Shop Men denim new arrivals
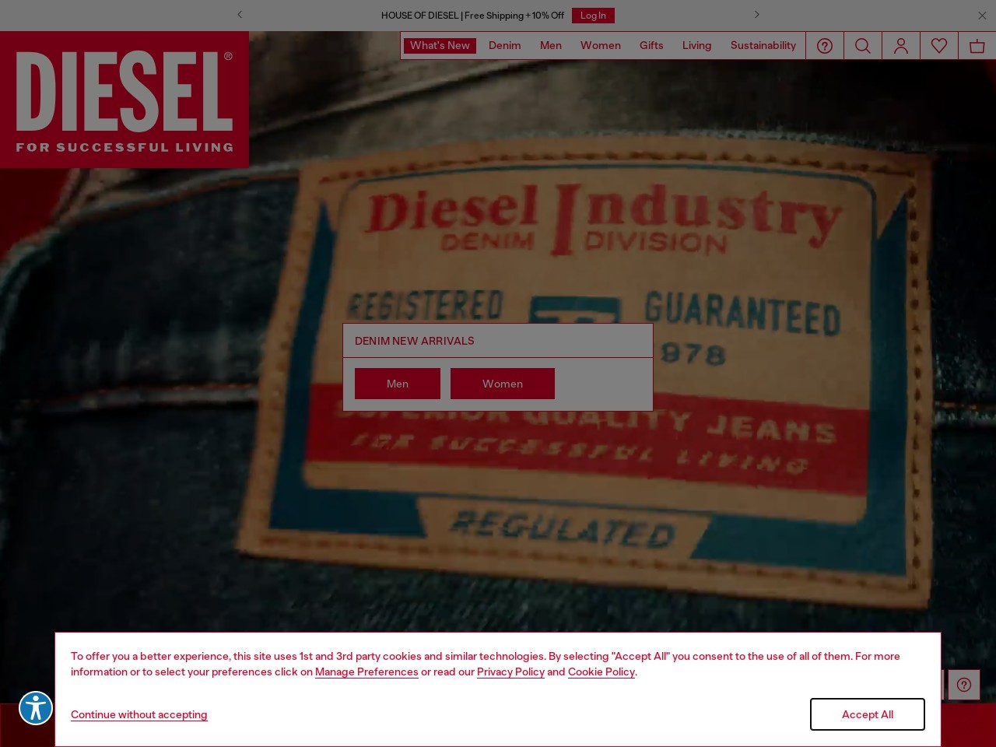Screen dimensions: 996x747 (x=398, y=384)
